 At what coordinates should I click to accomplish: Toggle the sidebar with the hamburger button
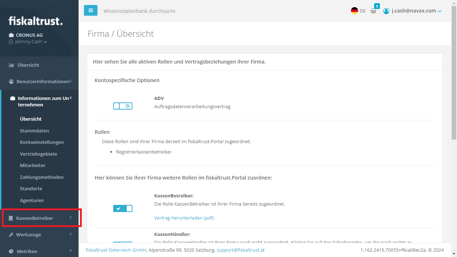(91, 10)
